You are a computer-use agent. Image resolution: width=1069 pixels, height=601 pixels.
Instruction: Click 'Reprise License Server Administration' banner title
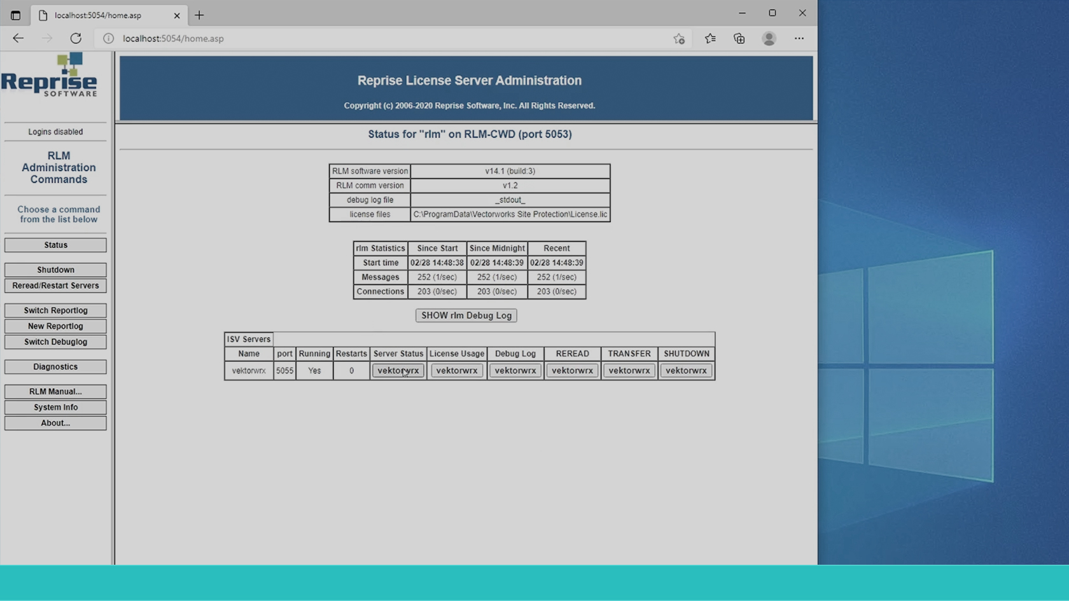[470, 81]
